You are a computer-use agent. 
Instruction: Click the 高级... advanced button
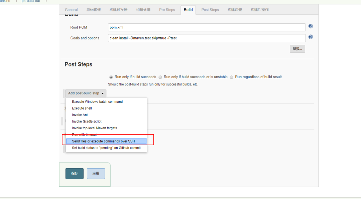pyautogui.click(x=297, y=49)
